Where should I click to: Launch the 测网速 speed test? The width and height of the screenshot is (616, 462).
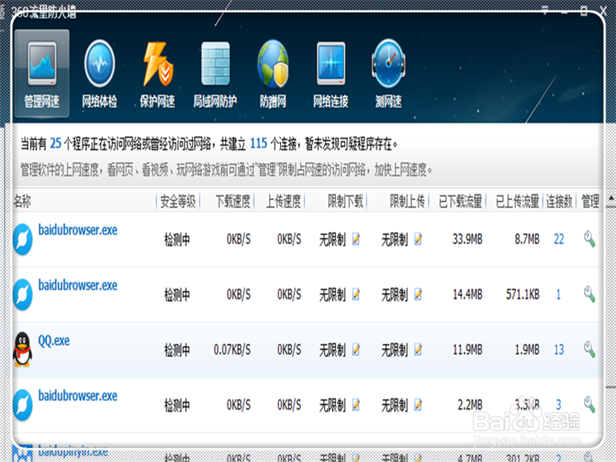point(388,73)
